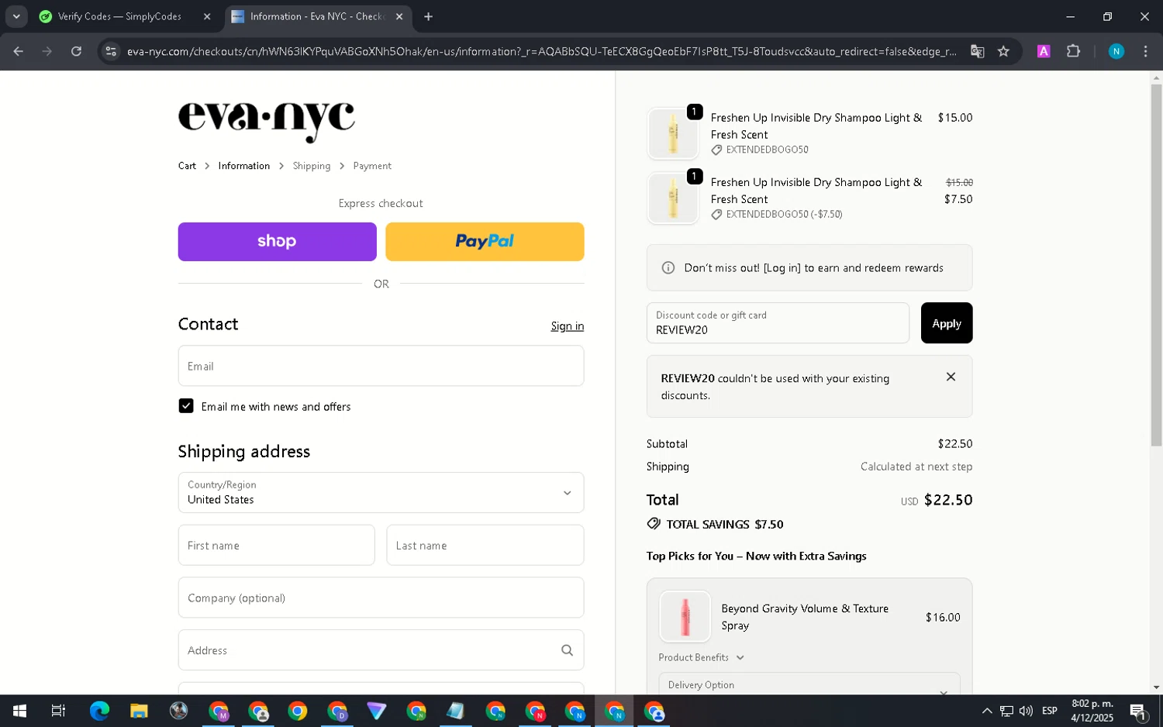The height and width of the screenshot is (727, 1163).
Task: Pay with PayPal express checkout
Action: (485, 242)
